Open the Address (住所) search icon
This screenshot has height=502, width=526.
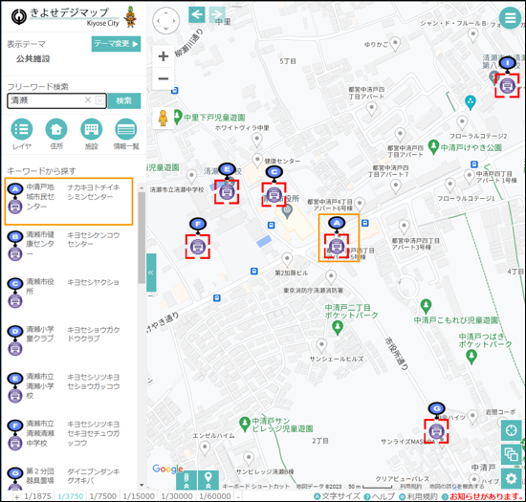tap(56, 129)
